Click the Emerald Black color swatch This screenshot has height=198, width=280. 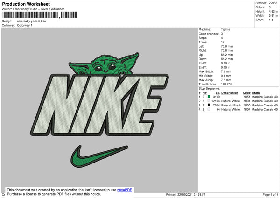[x=209, y=105]
